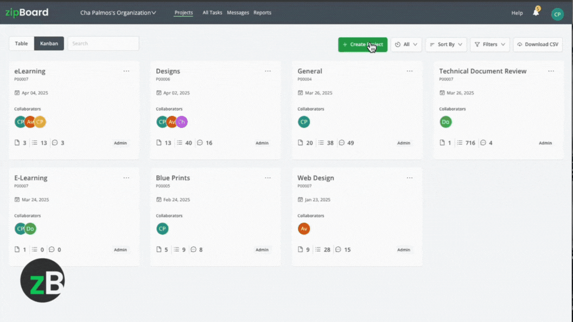This screenshot has width=573, height=322.
Task: Open the Sort By dropdown
Action: click(x=446, y=44)
